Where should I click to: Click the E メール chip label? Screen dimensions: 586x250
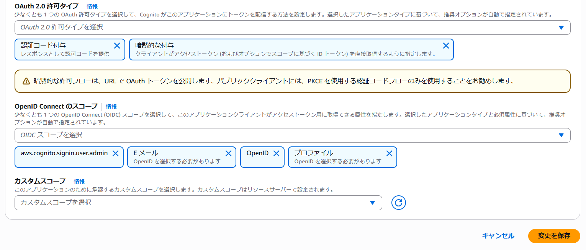point(146,153)
